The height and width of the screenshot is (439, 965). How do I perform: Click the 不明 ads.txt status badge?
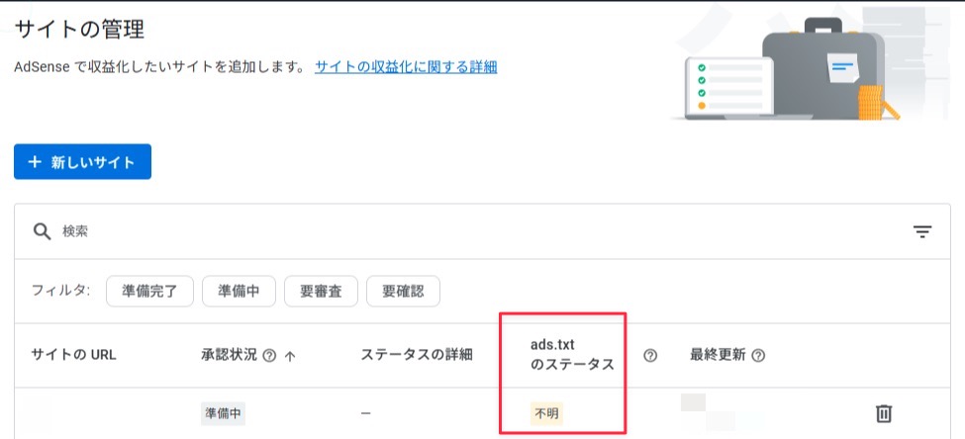tap(546, 414)
